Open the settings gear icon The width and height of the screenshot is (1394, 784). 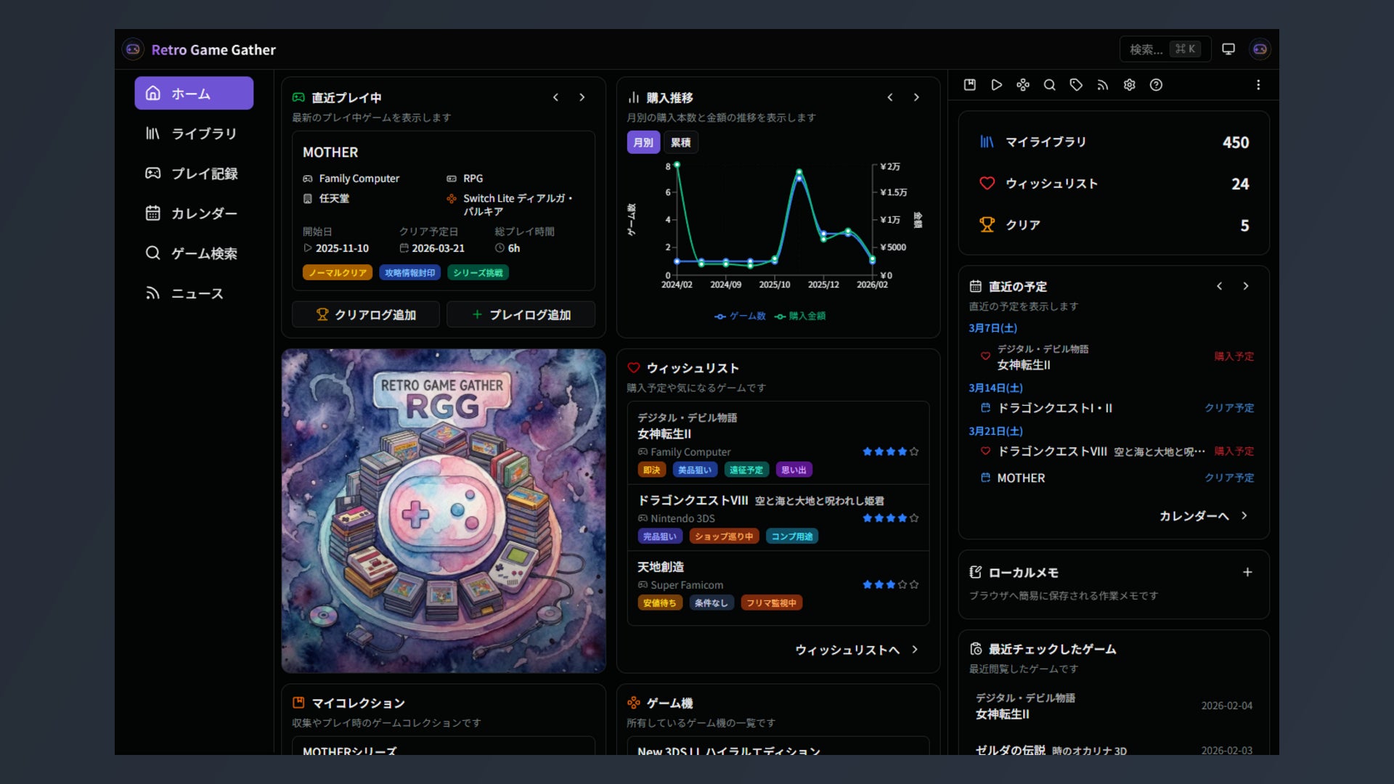tap(1129, 85)
